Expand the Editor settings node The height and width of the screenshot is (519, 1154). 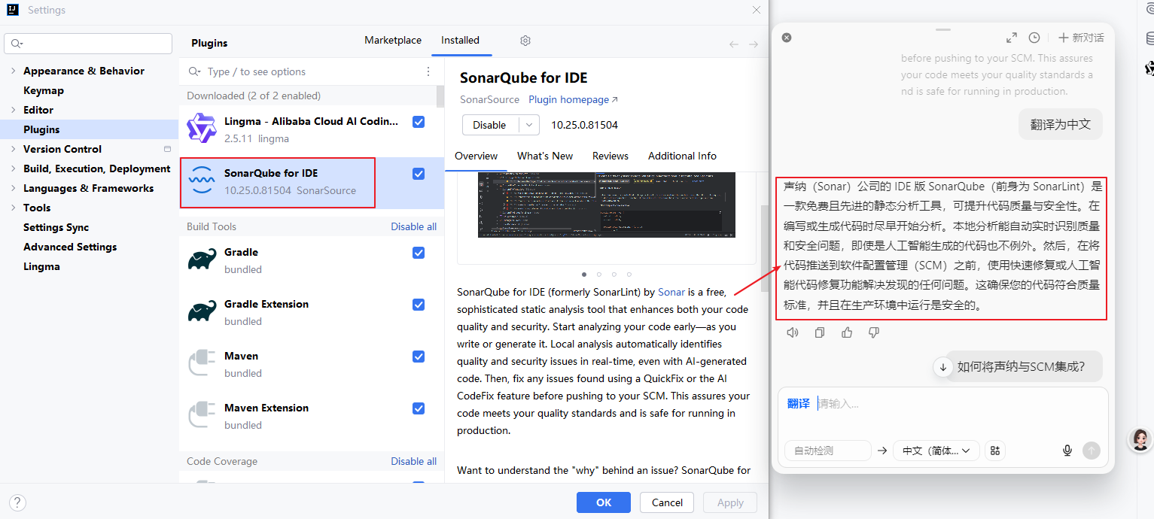coord(13,110)
